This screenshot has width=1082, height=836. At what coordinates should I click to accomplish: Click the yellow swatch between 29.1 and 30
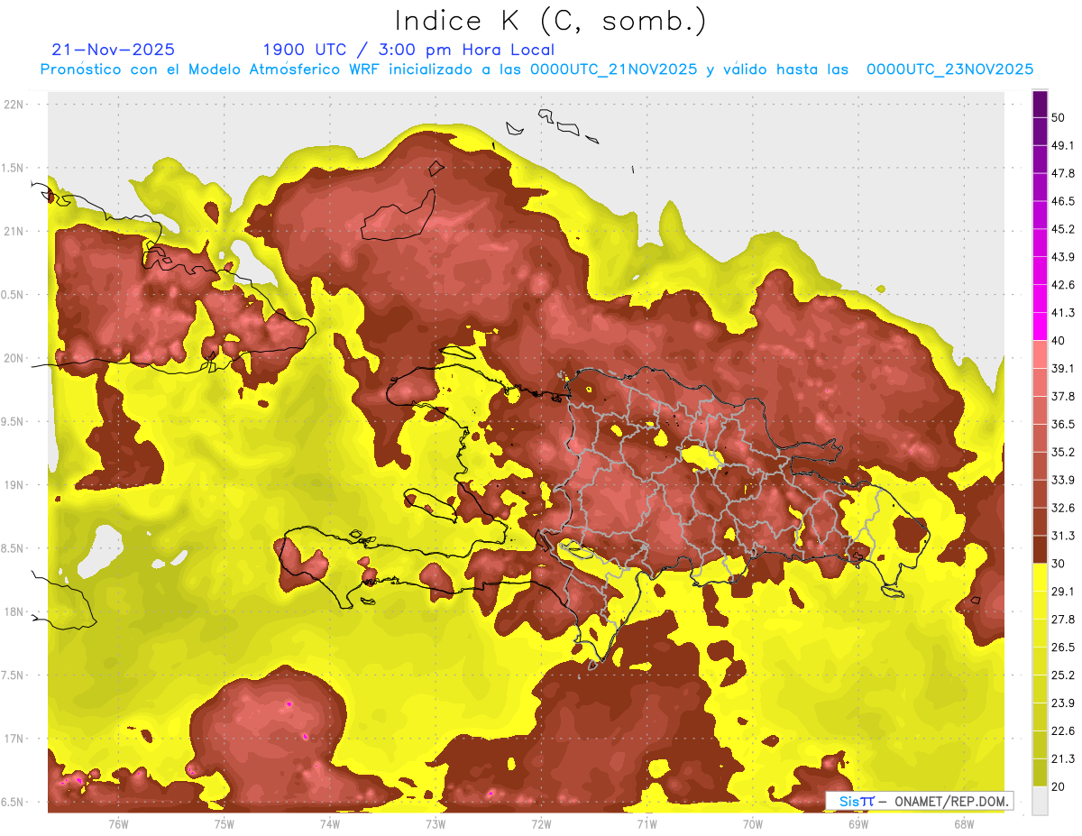tap(1040, 577)
